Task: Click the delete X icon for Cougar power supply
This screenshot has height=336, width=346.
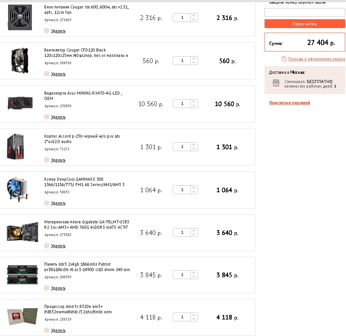Action: pos(47,31)
